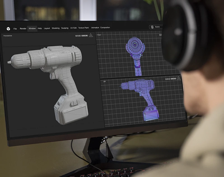The height and width of the screenshot is (177, 224).
Task: Switch to the Texture Paint workspace tab
Action: pyautogui.click(x=83, y=28)
